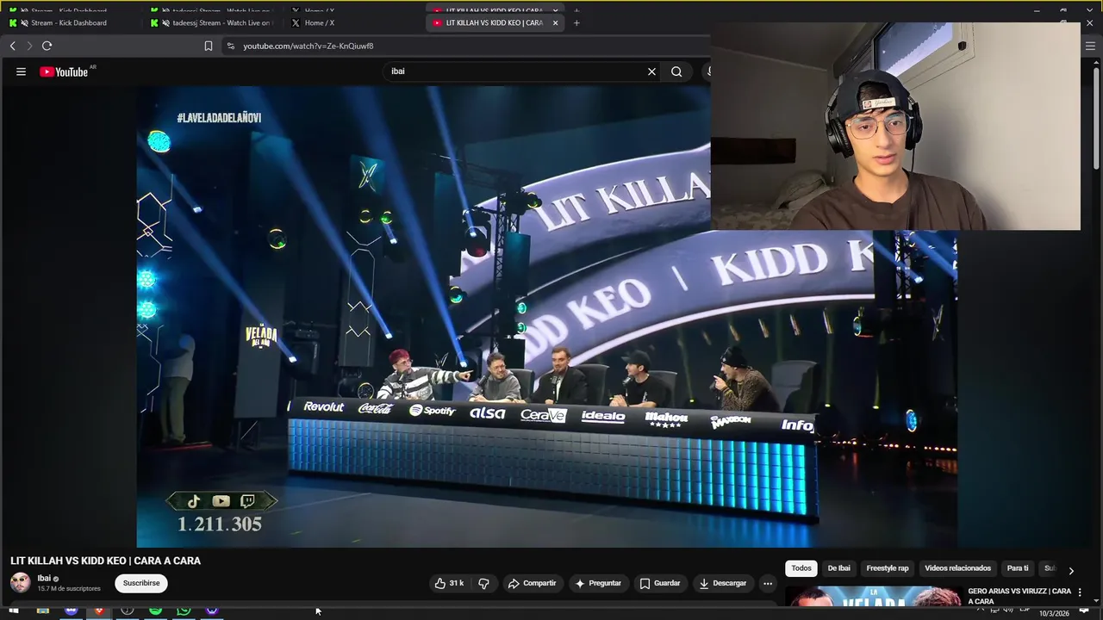Click the Guardar save button
This screenshot has width=1103, height=620.
pyautogui.click(x=659, y=583)
